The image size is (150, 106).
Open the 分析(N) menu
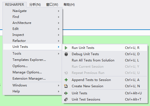point(35,5)
